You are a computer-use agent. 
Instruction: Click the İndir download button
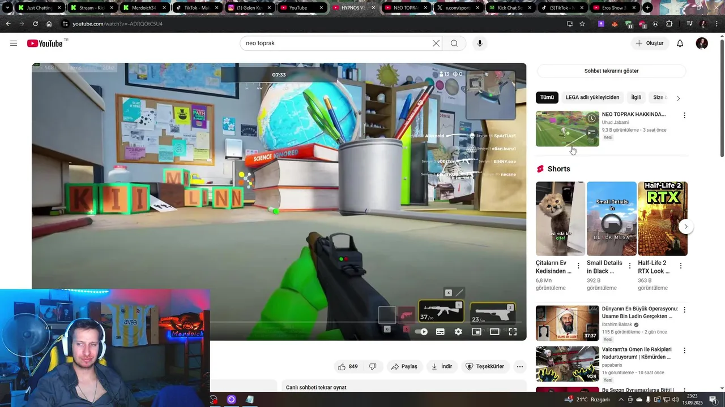[442, 366]
